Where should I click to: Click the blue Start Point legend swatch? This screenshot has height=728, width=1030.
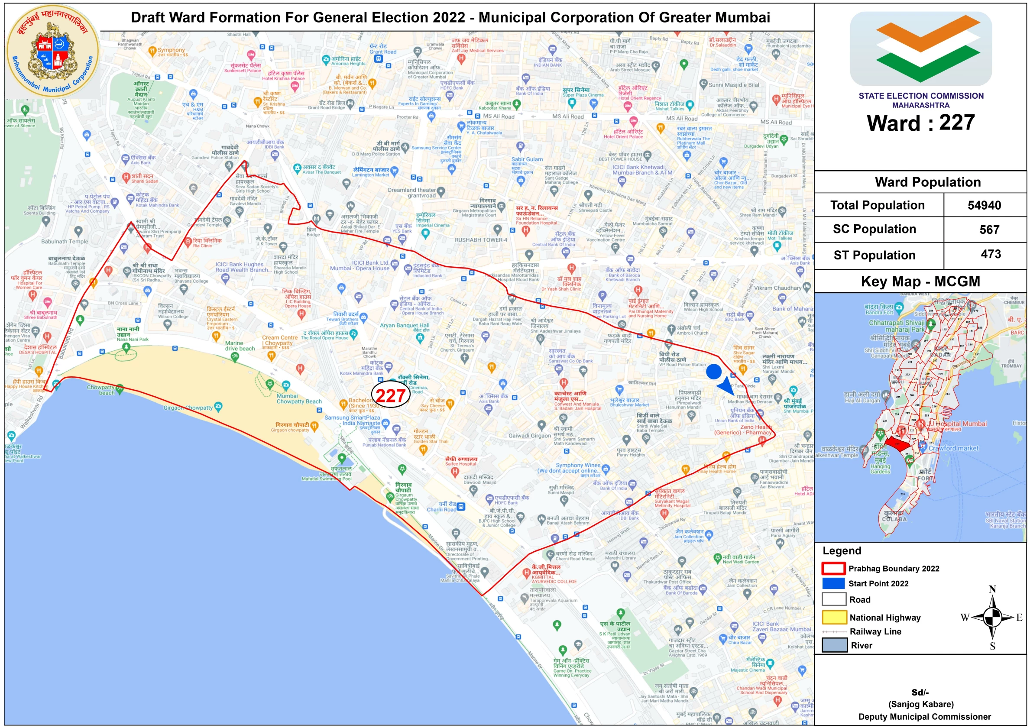click(833, 583)
